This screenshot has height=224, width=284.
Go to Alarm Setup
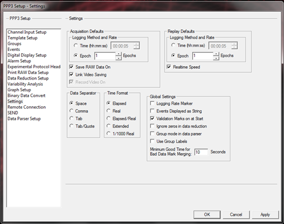click(19, 61)
